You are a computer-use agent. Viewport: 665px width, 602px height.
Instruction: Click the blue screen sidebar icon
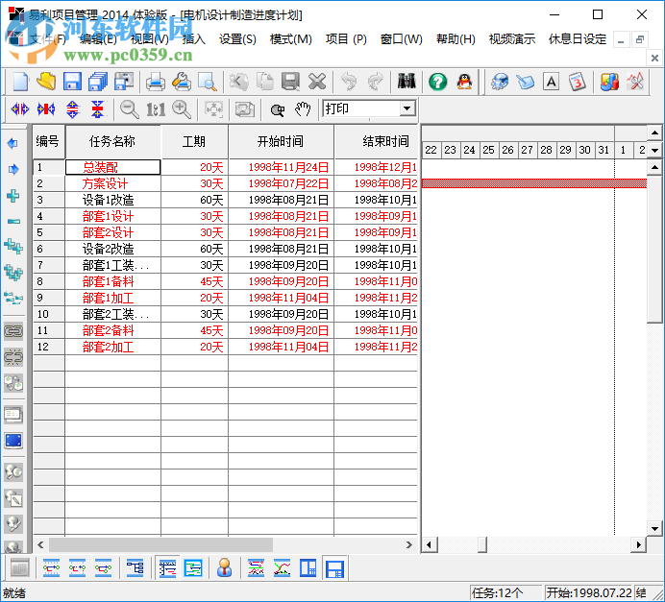click(x=13, y=441)
